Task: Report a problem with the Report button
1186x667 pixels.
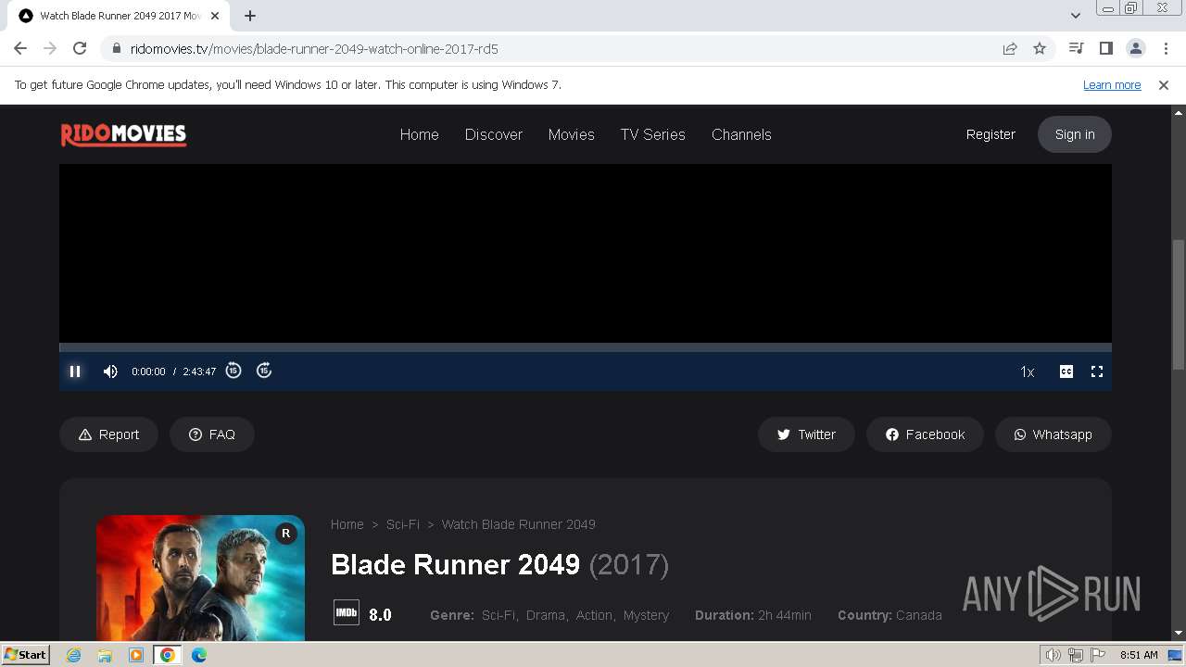Action: pos(108,434)
